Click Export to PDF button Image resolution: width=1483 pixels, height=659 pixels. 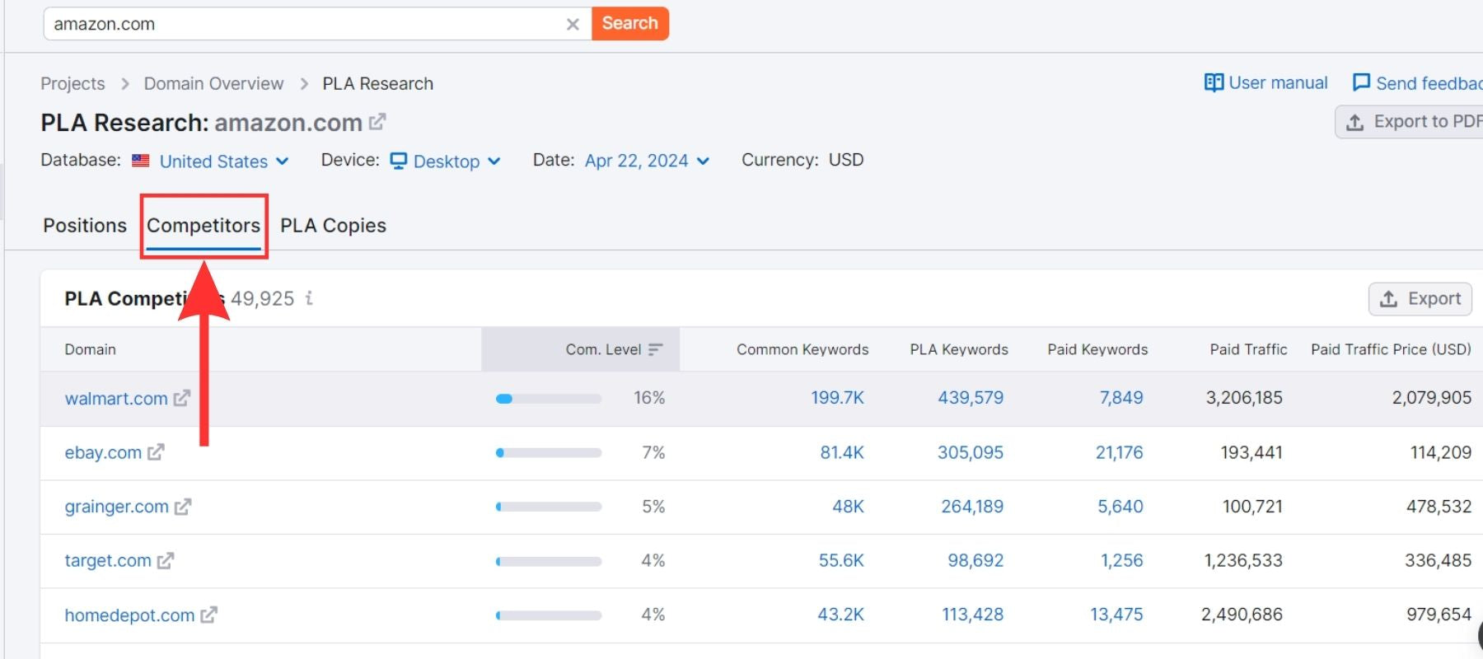click(x=1410, y=122)
